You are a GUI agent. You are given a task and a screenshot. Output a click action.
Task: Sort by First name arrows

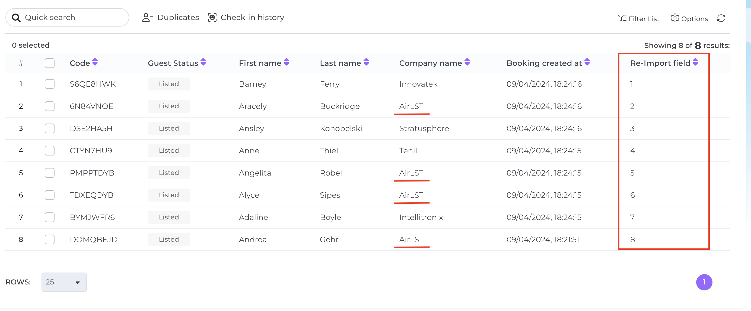[287, 62]
